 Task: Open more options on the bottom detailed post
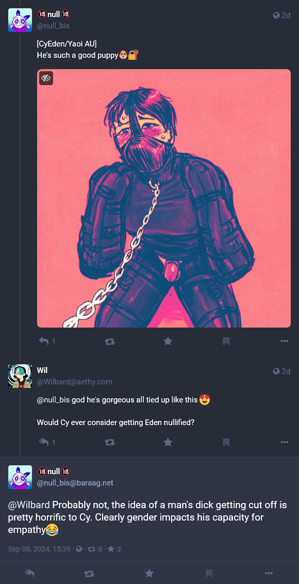click(269, 573)
